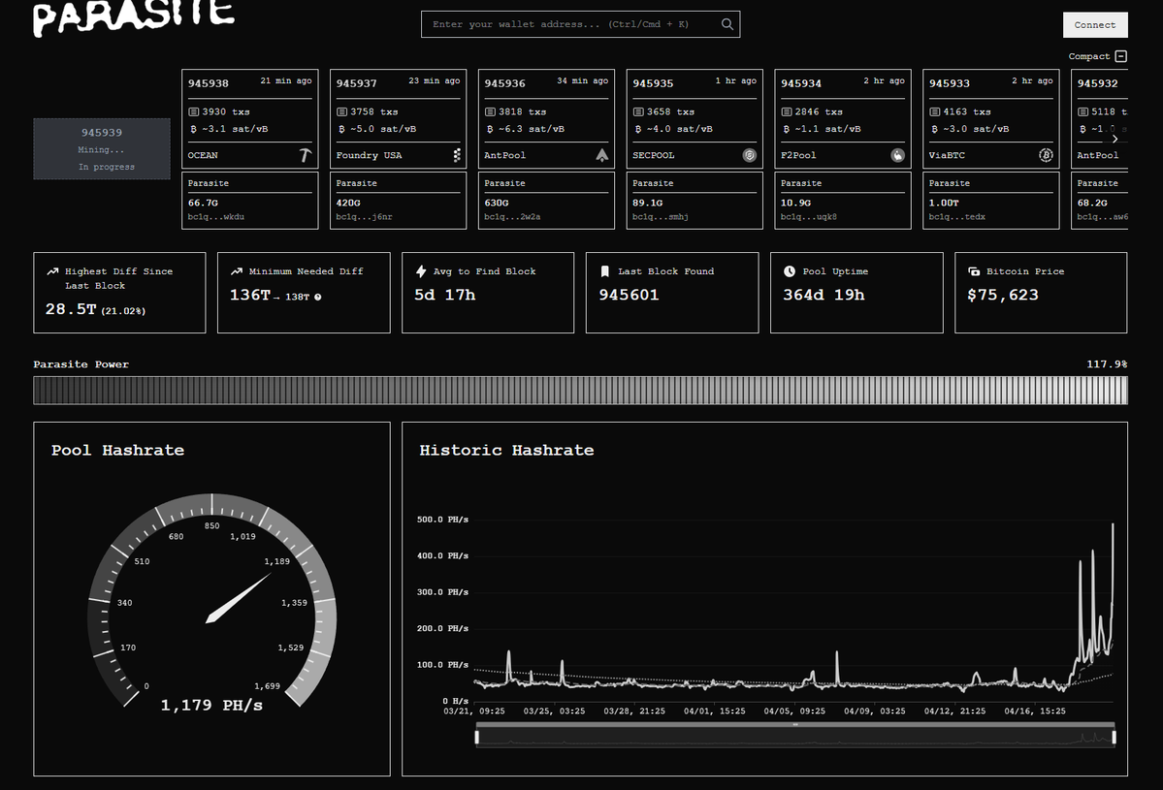The width and height of the screenshot is (1163, 790).
Task: Click the 28.5T highest diff value
Action: (x=71, y=309)
